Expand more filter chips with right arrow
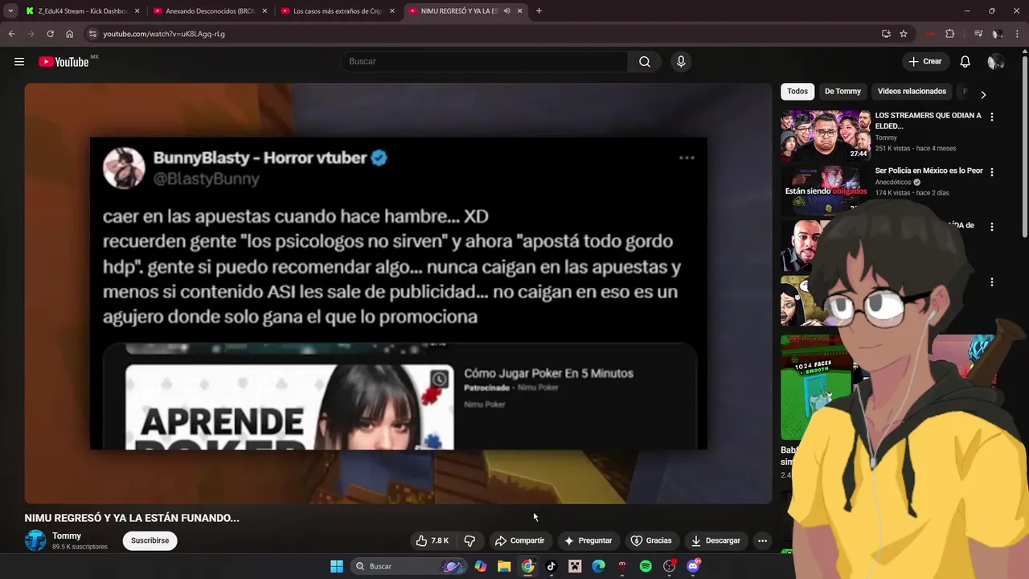The width and height of the screenshot is (1029, 579). coord(982,94)
